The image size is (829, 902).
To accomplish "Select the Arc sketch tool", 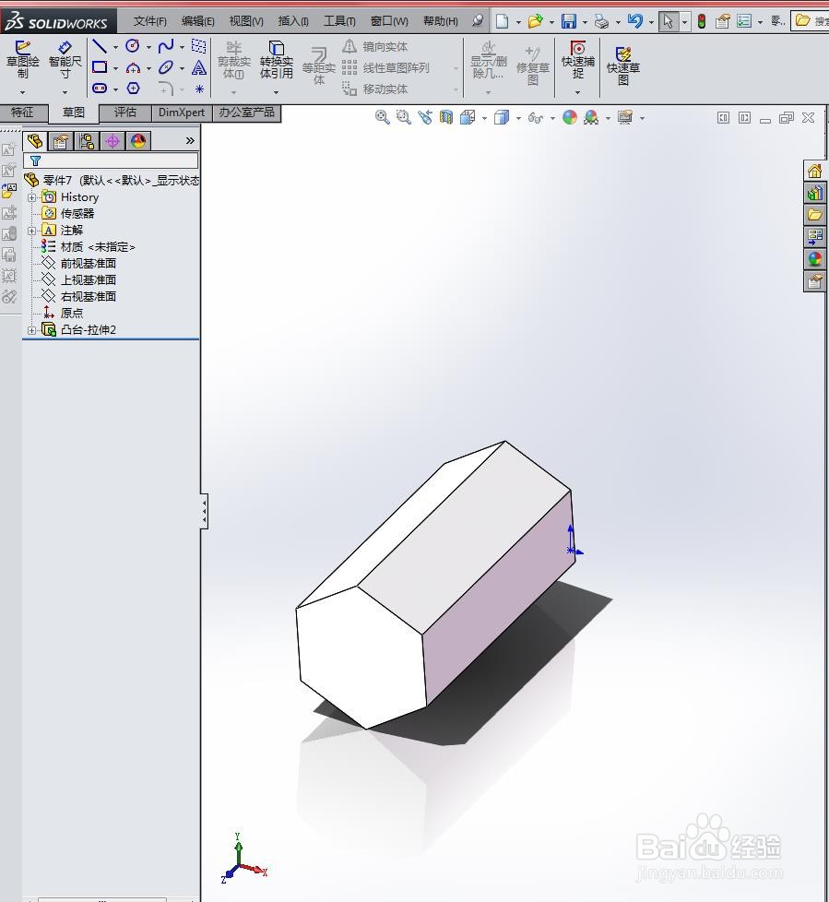I will [x=133, y=68].
